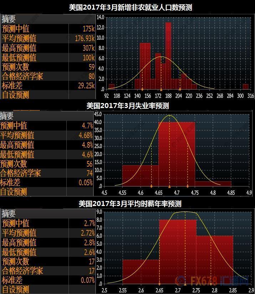Select the 最高预测值 307k row

[x=48, y=48]
